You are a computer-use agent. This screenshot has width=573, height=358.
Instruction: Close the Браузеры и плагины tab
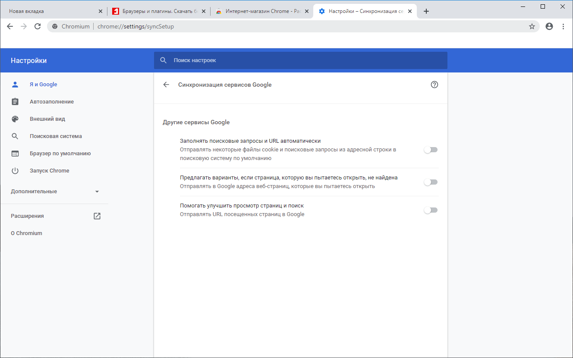pyautogui.click(x=203, y=11)
